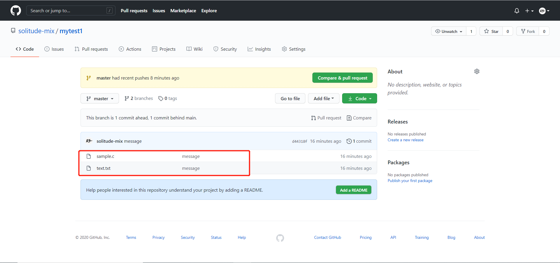Screen dimensions: 560x263
Task: Go to Issues in top navigation
Action: click(x=159, y=11)
